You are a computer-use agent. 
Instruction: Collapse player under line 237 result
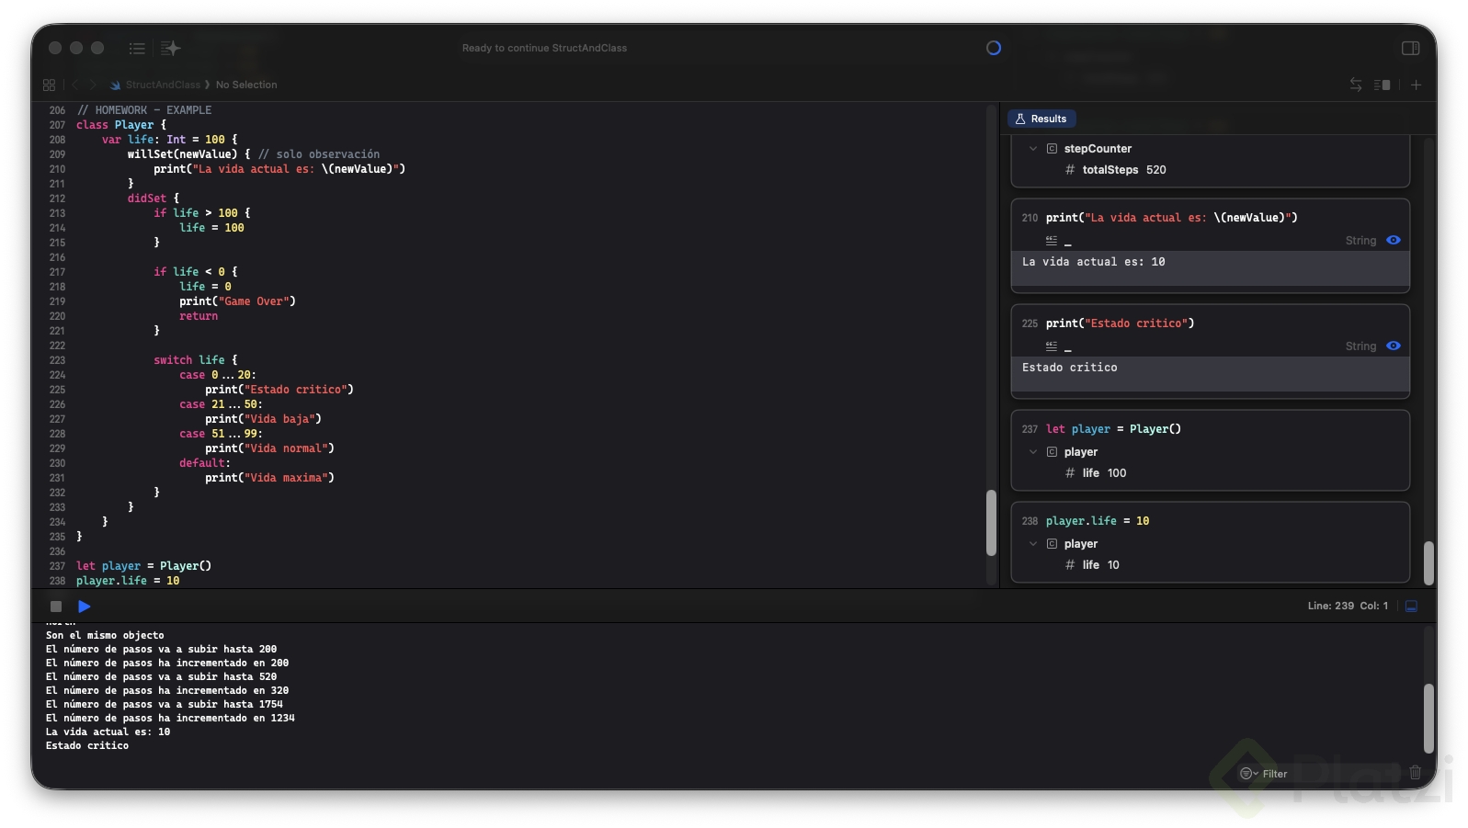pos(1033,452)
